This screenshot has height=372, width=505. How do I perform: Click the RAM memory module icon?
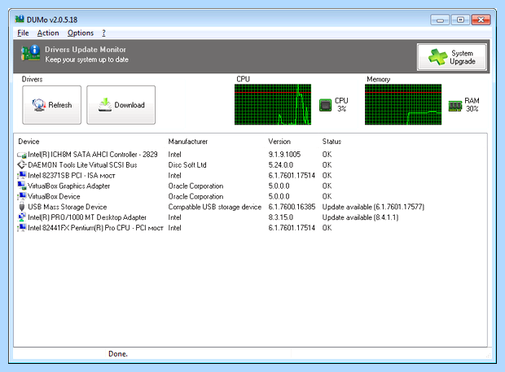coord(455,105)
